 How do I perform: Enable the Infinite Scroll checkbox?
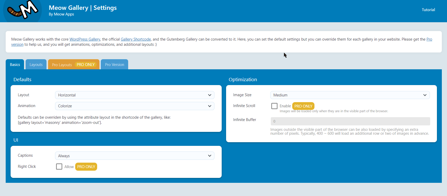tap(274, 106)
